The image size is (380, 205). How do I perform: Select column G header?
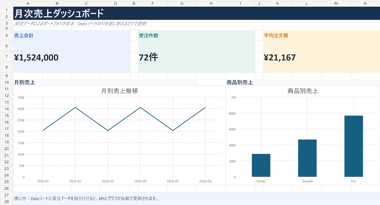[182, 3]
